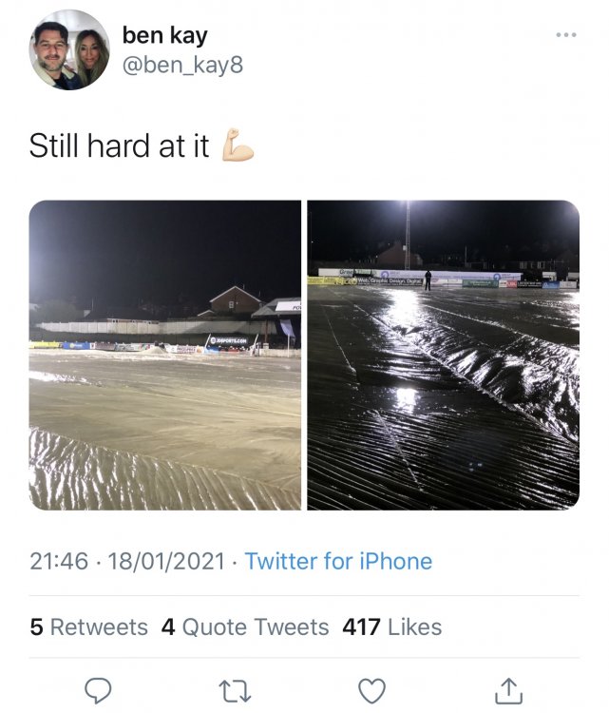Click the bright floodlight in right photo

click(x=408, y=205)
